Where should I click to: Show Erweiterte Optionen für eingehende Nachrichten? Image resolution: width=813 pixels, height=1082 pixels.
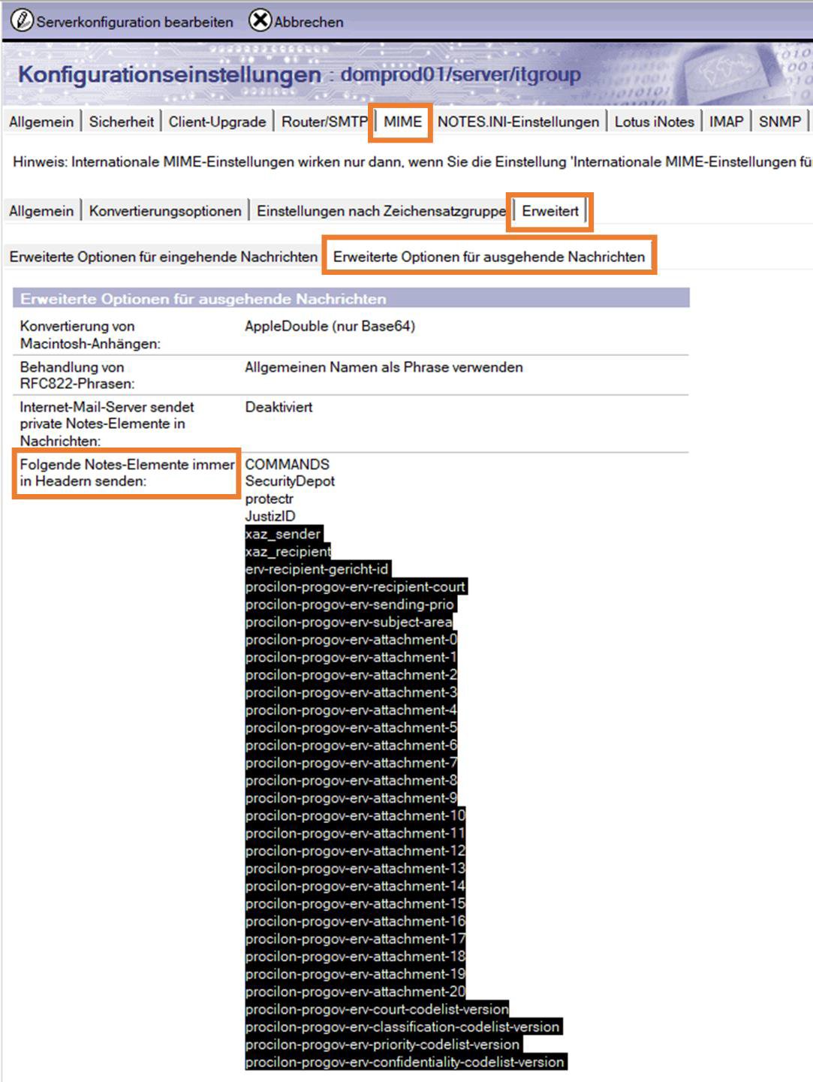pyautogui.click(x=163, y=257)
